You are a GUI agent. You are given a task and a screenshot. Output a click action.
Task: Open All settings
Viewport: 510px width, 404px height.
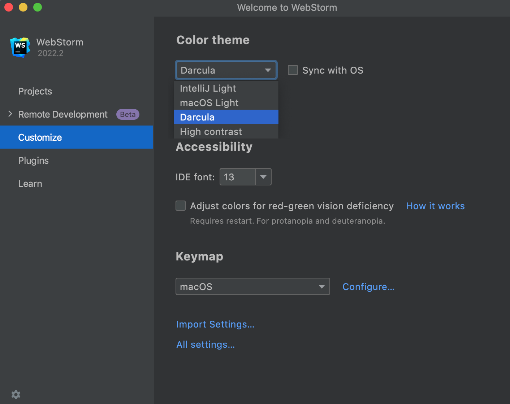coord(205,344)
